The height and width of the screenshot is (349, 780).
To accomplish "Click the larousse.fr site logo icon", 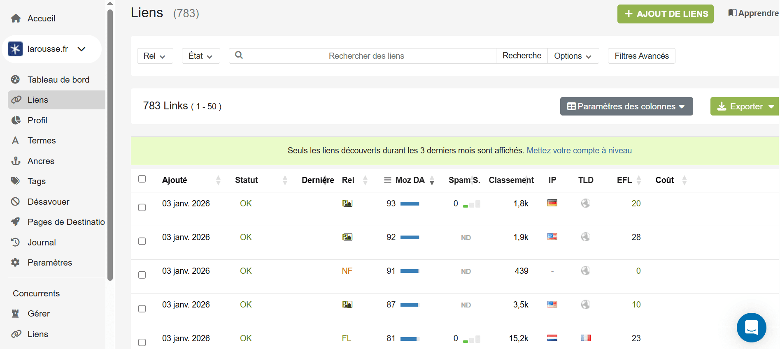I will (15, 49).
